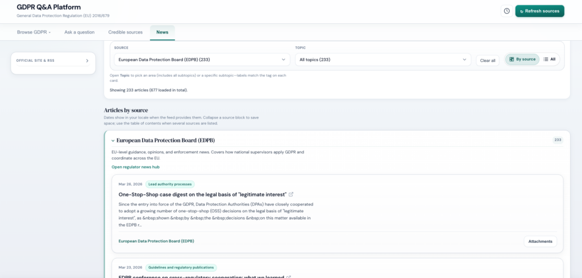The width and height of the screenshot is (582, 278).
Task: Click the Guidelines and regulatory publications tag
Action: click(x=181, y=267)
